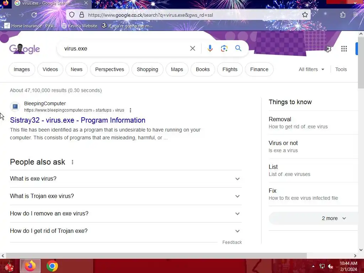
Task: Open Sistray32 - virus.exe result link
Action: point(77,120)
